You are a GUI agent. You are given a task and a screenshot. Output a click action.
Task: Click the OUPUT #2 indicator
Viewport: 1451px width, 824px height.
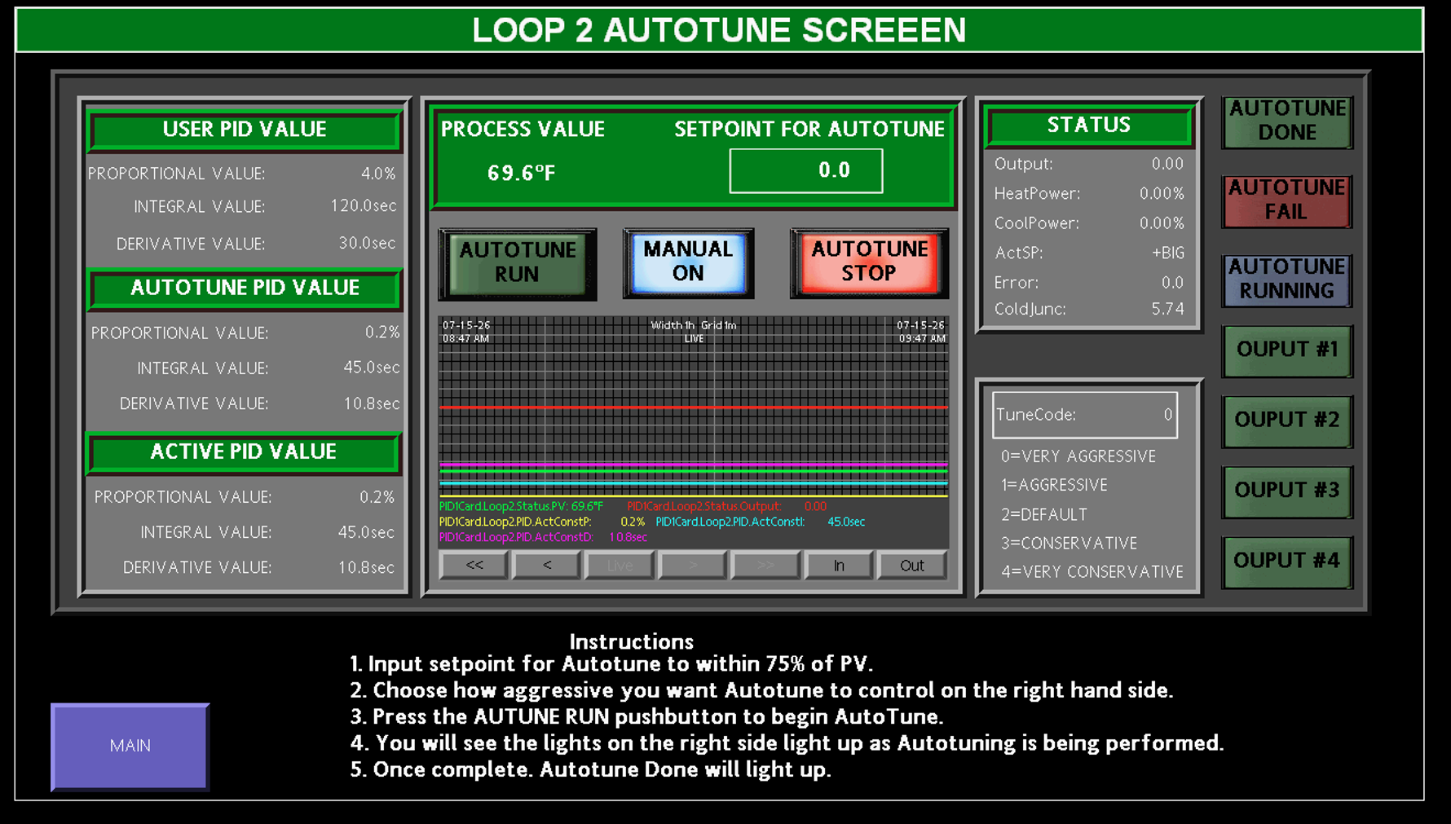[x=1287, y=421]
